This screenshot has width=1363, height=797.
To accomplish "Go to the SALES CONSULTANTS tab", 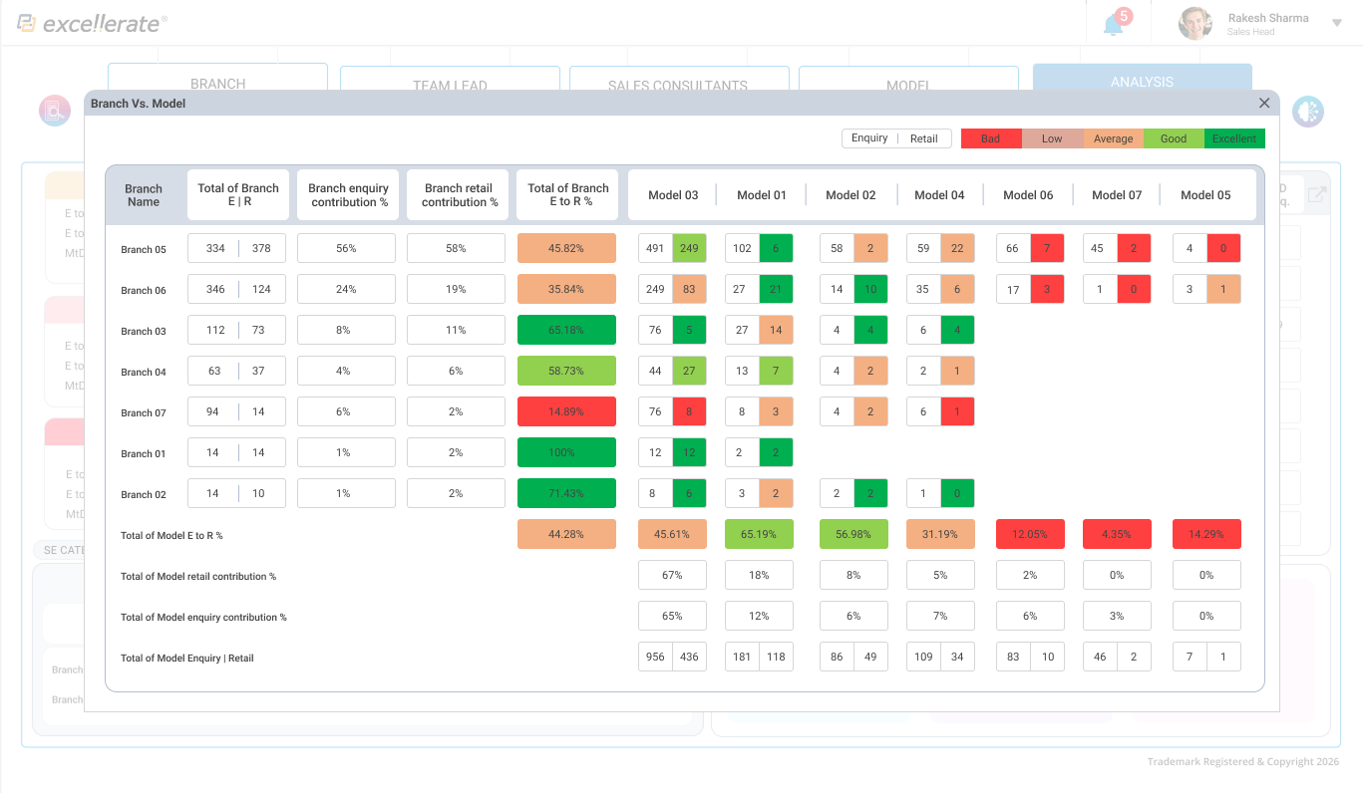I will coord(678,81).
